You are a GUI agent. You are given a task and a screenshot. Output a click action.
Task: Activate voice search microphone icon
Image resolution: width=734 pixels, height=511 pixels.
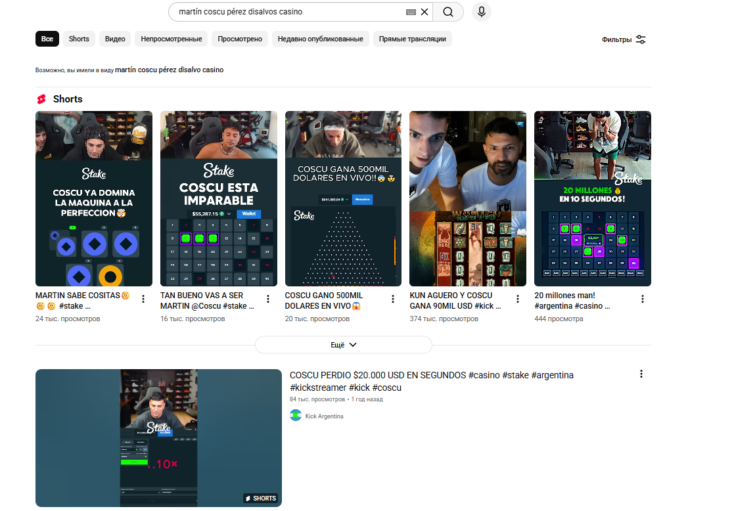coord(482,12)
